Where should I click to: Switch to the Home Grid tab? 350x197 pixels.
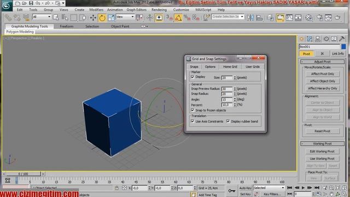230,67
